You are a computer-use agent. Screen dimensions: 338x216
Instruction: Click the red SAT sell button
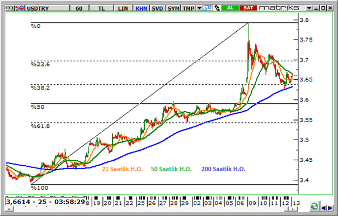coord(248,8)
